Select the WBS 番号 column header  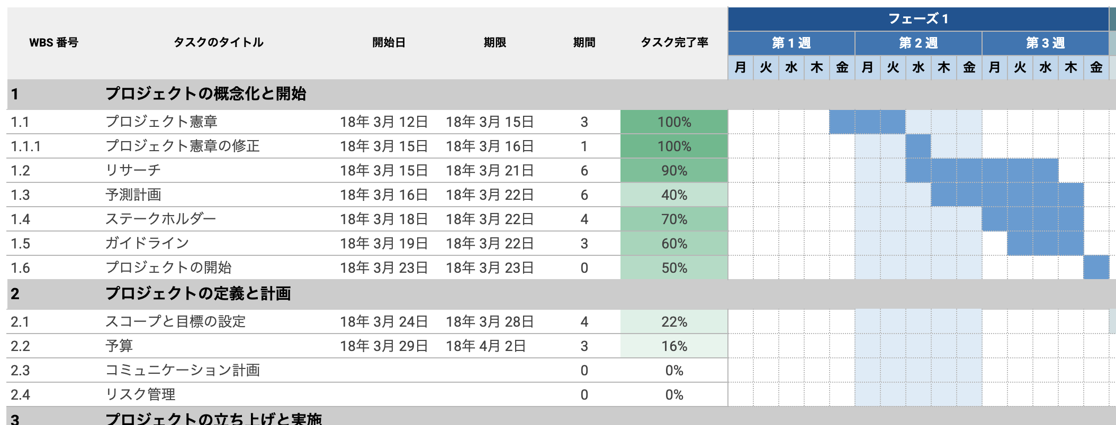tap(53, 42)
